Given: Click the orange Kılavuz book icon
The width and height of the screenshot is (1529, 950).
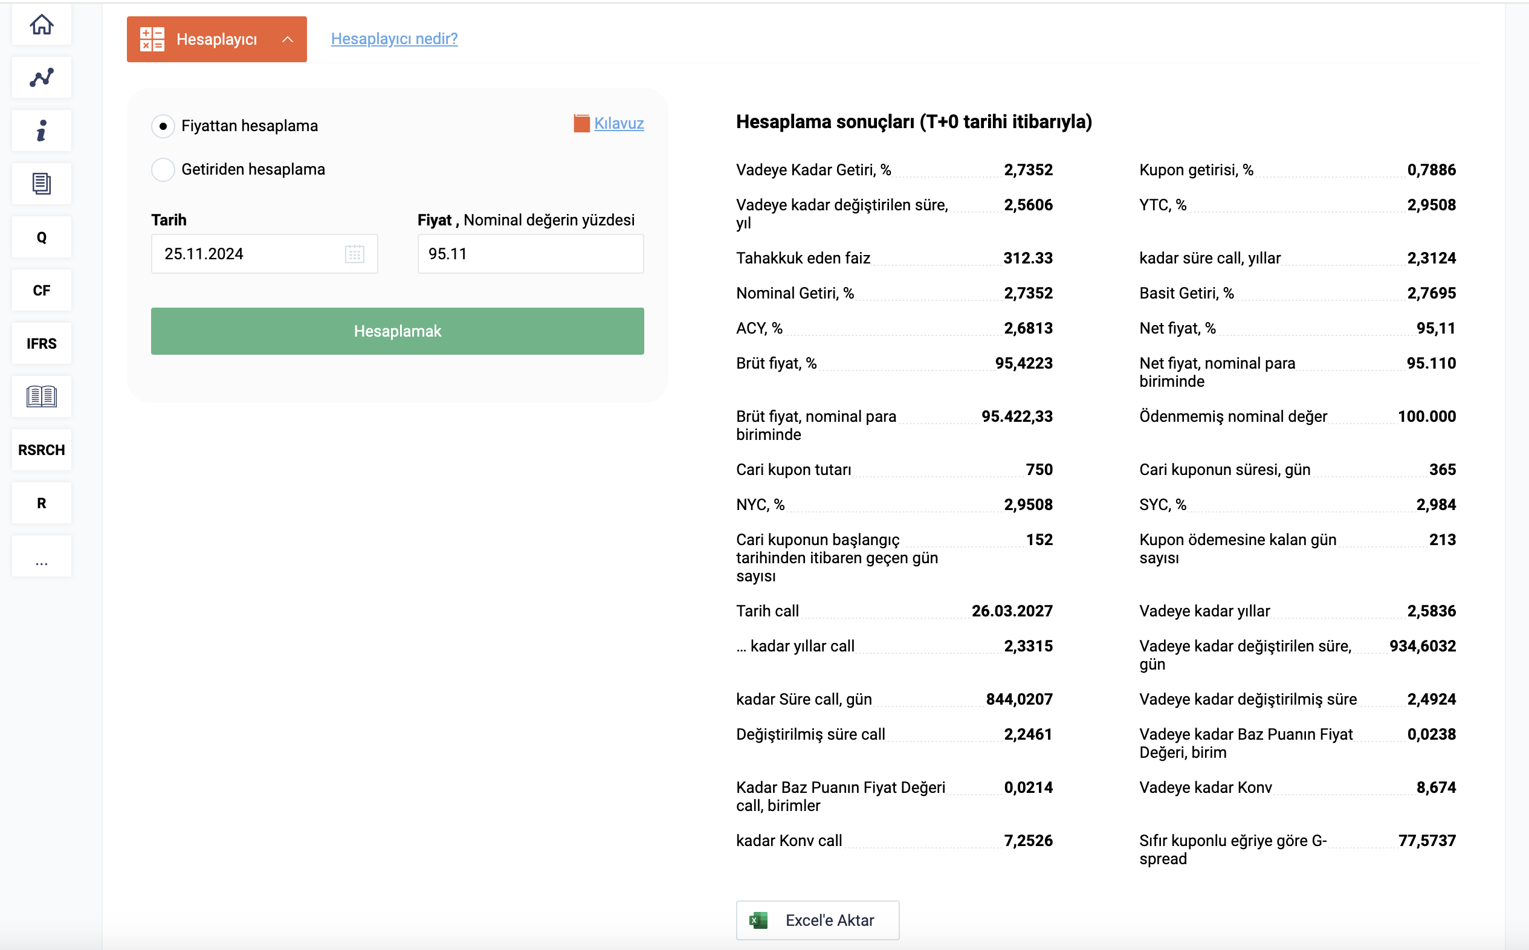Looking at the screenshot, I should click(581, 123).
